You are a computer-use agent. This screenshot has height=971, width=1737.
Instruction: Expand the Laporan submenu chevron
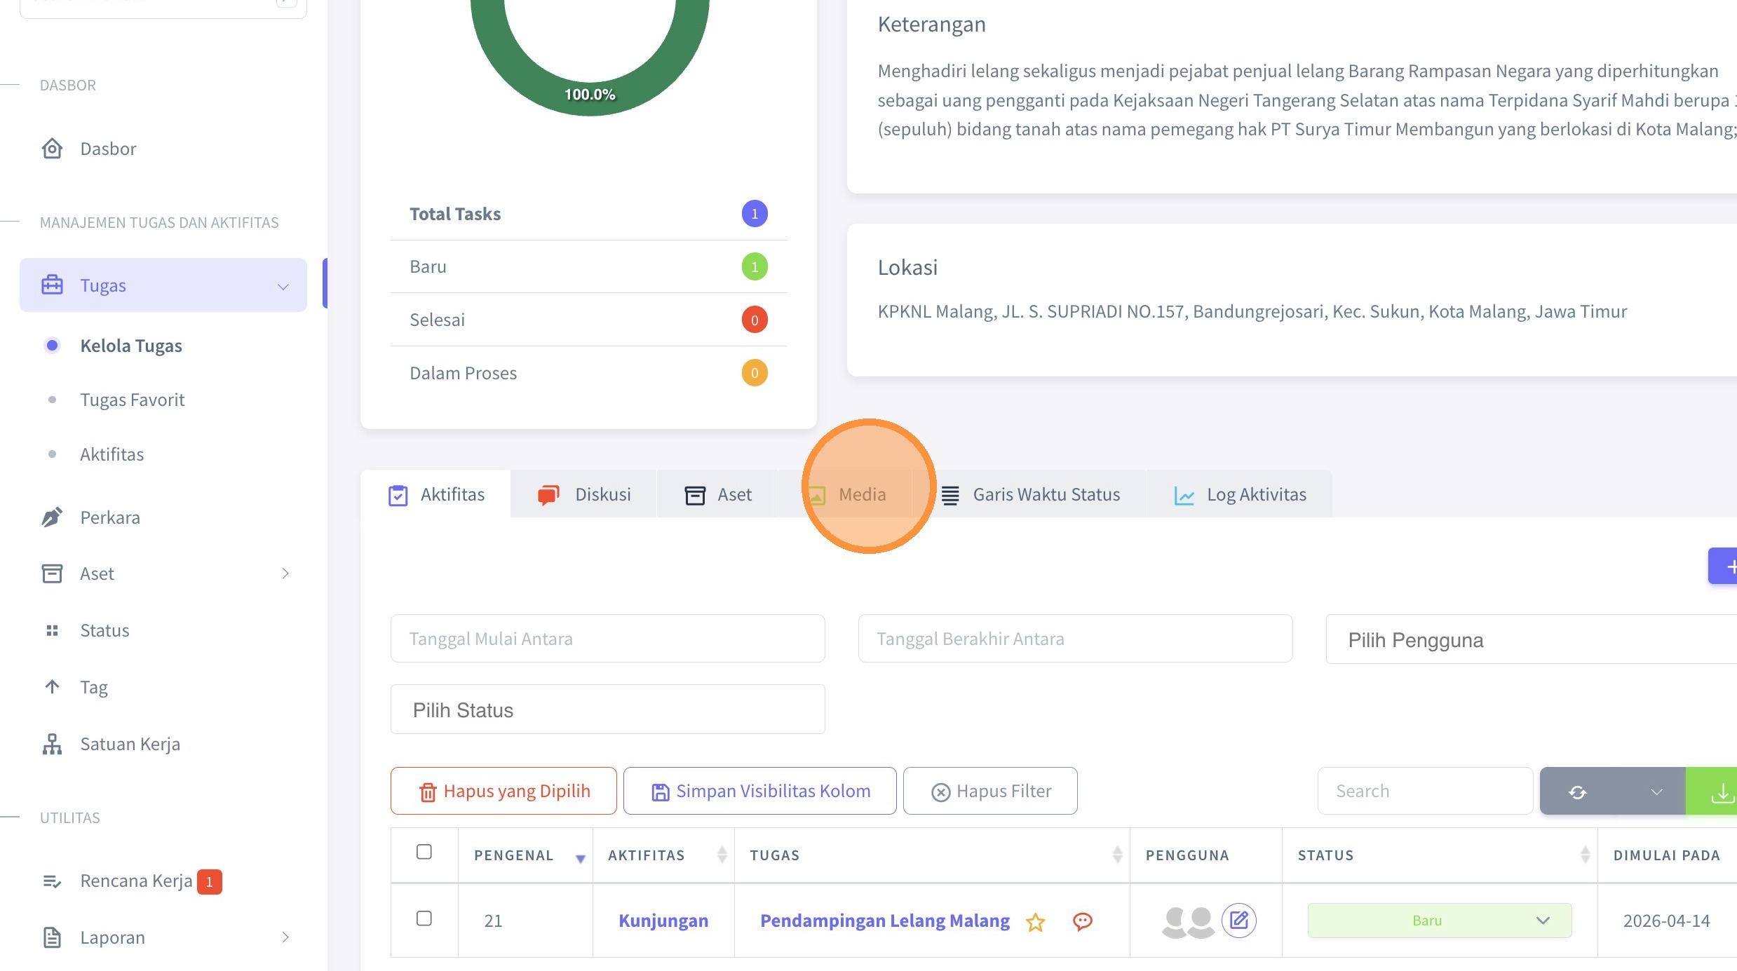point(285,937)
